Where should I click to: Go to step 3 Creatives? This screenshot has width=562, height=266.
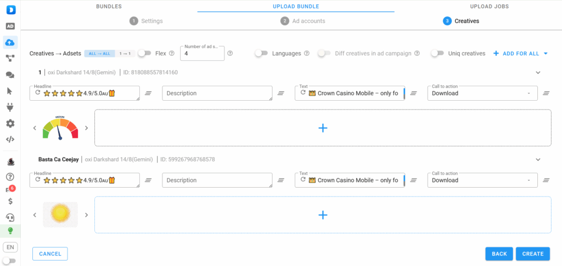pos(461,21)
